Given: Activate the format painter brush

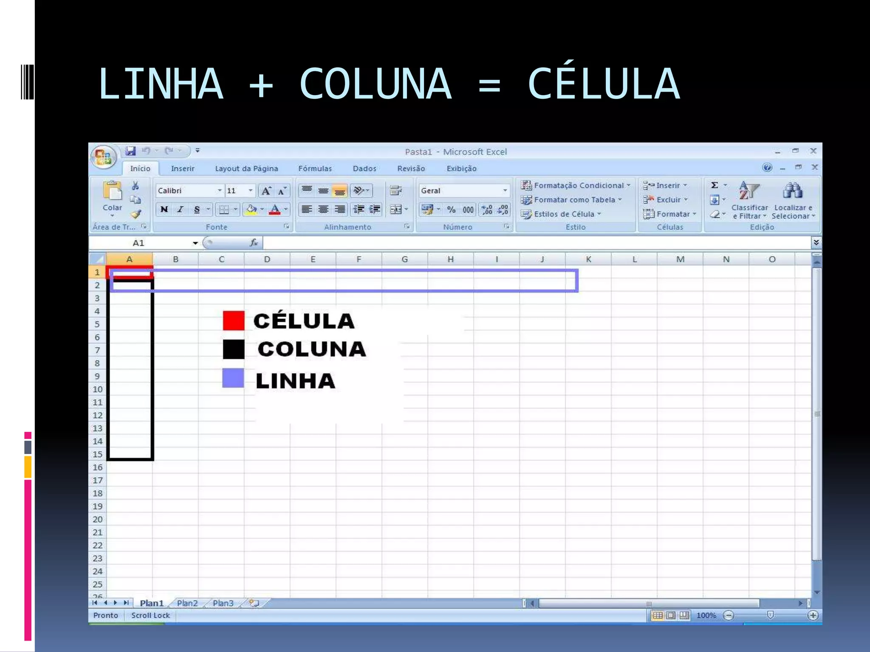Looking at the screenshot, I should 135,214.
